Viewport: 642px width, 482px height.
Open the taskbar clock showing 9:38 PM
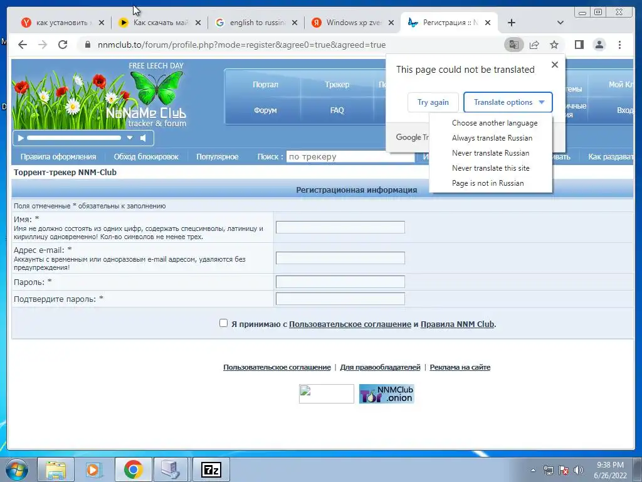click(x=610, y=470)
